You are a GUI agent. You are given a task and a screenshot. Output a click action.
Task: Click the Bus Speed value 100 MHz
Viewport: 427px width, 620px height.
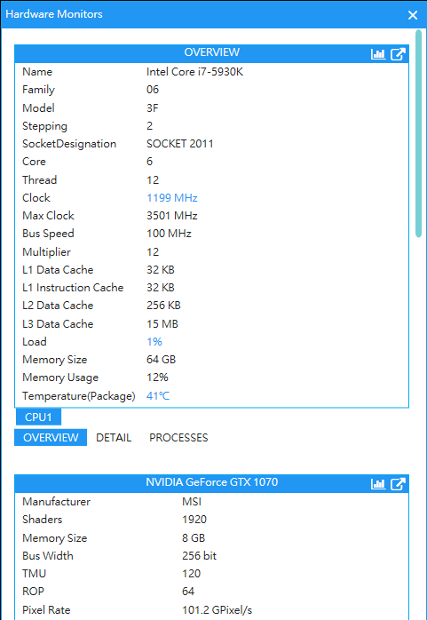point(169,234)
